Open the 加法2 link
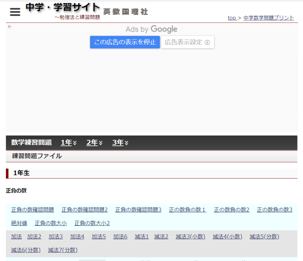This screenshot has height=261, width=303. tap(34, 237)
